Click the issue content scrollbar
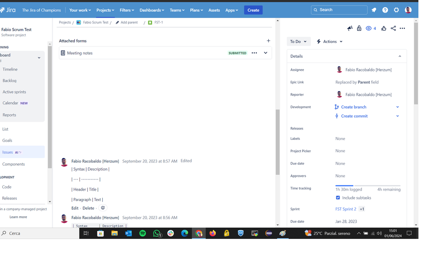 tap(277, 142)
